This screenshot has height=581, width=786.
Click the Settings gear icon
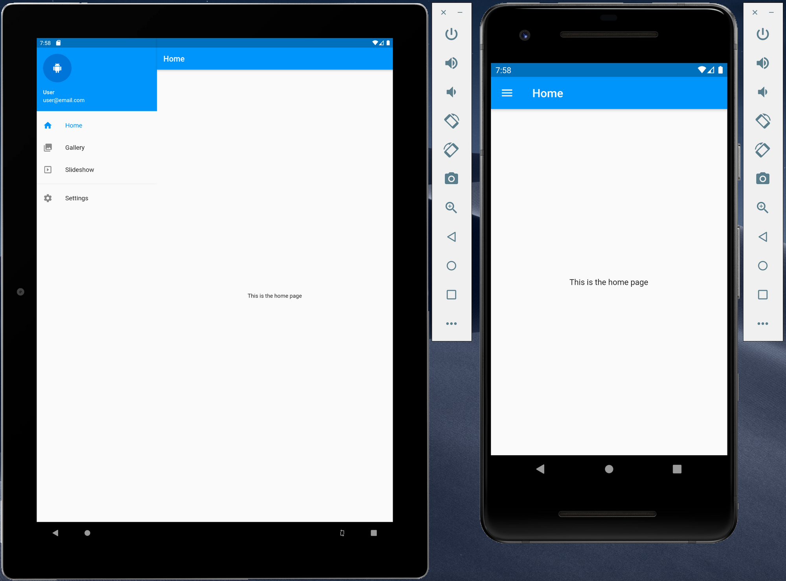(x=48, y=198)
